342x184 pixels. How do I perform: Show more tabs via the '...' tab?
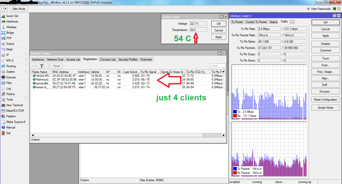tap(292, 22)
